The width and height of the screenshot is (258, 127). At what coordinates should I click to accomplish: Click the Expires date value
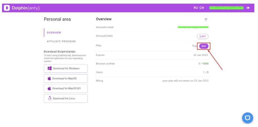coord(201,55)
